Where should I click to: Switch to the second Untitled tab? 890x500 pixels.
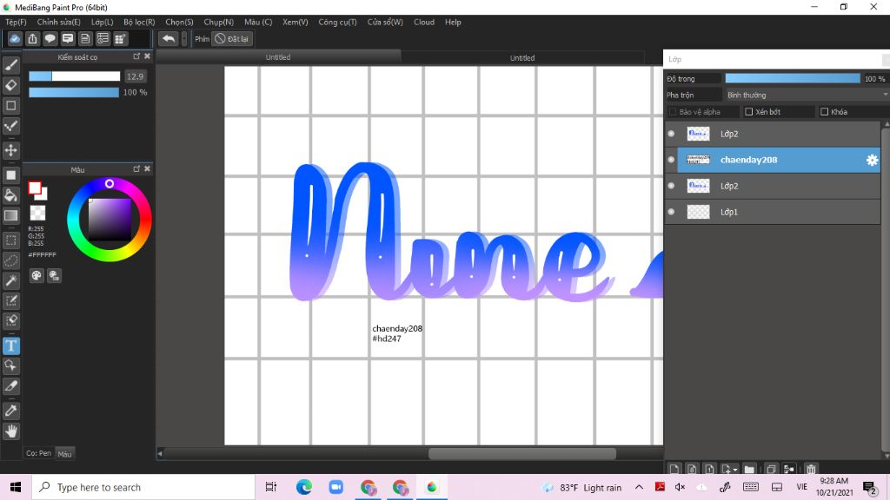522,58
